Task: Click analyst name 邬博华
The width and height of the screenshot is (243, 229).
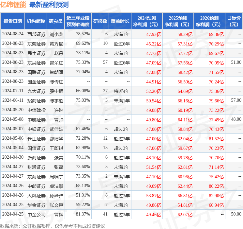Action: coord(56,139)
